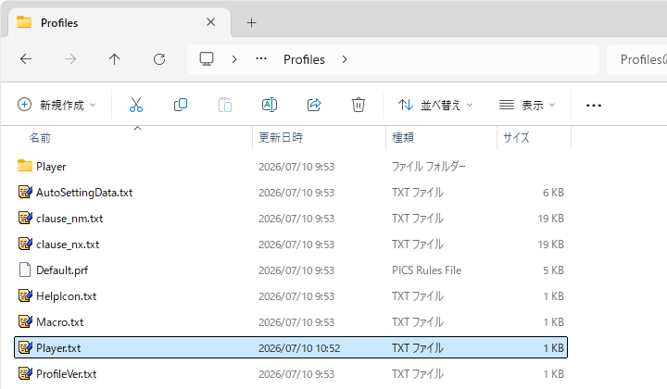The image size is (667, 389).
Task: Expand chevron after PC icon in address bar
Action: pos(234,59)
